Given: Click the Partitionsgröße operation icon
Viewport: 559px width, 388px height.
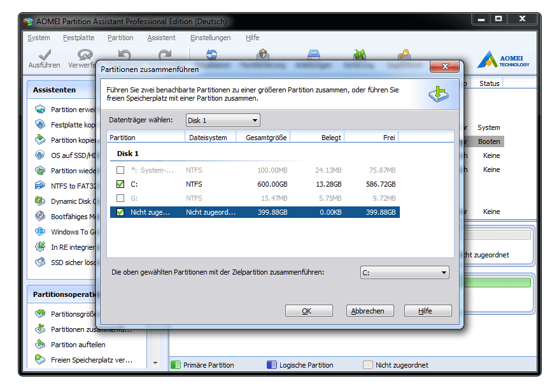Looking at the screenshot, I should click(x=40, y=314).
